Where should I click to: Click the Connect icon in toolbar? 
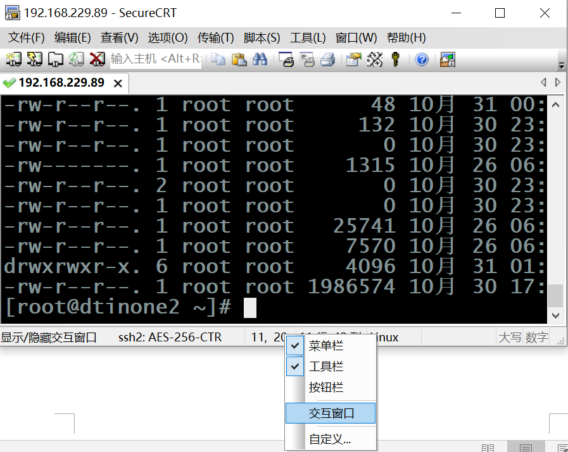14,59
